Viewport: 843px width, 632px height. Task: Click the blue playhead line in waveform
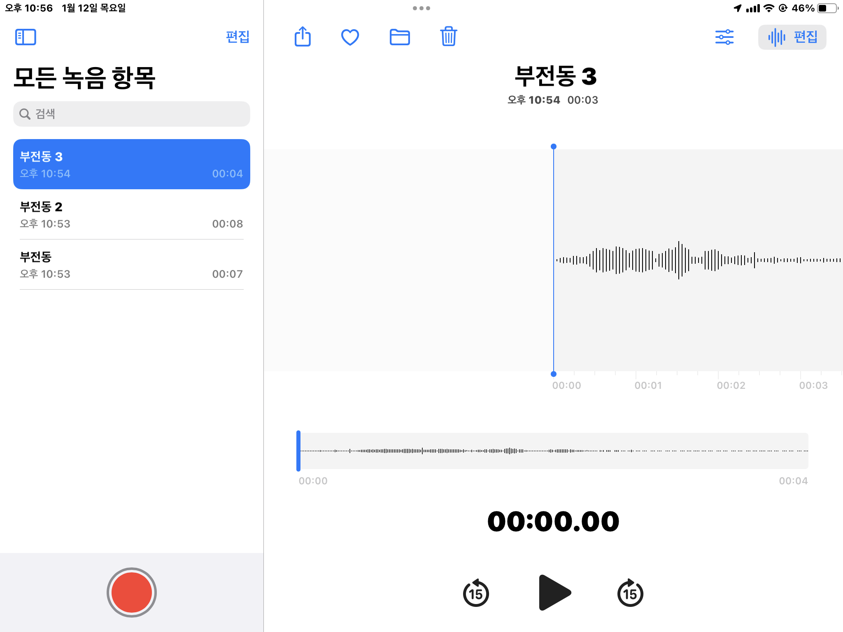(x=554, y=260)
